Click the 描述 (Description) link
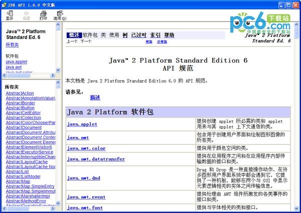Image resolution: width=301 pixels, height=213 pixels. 95,97
